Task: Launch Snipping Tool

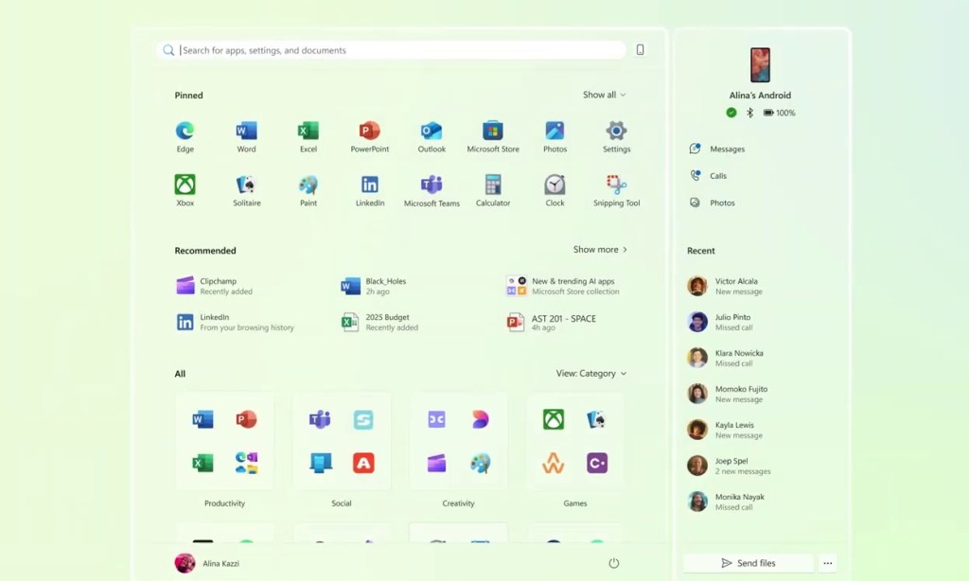Action: click(616, 190)
